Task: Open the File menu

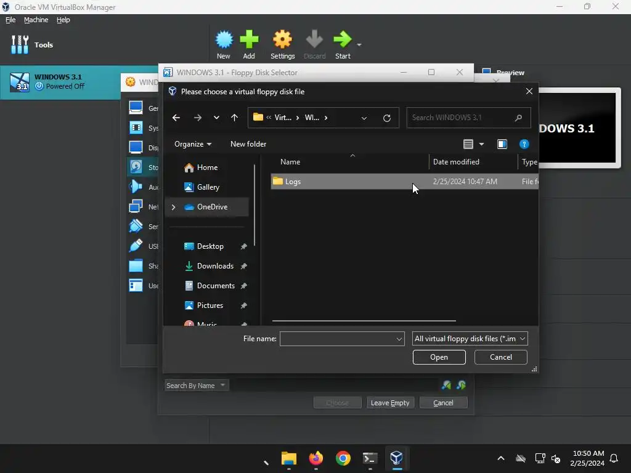Action: click(10, 20)
